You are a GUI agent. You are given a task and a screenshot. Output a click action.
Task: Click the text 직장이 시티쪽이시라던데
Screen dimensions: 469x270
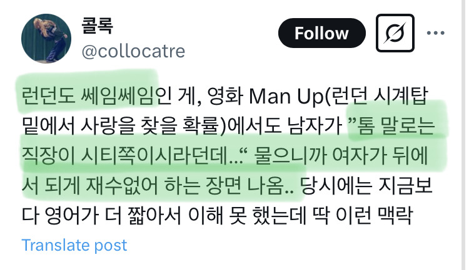coord(124,155)
